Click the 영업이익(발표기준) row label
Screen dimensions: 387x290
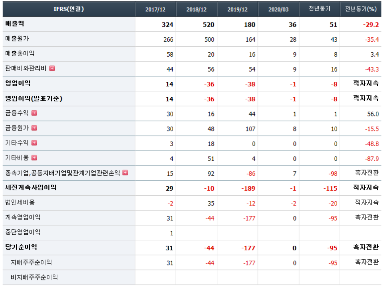click(x=34, y=98)
